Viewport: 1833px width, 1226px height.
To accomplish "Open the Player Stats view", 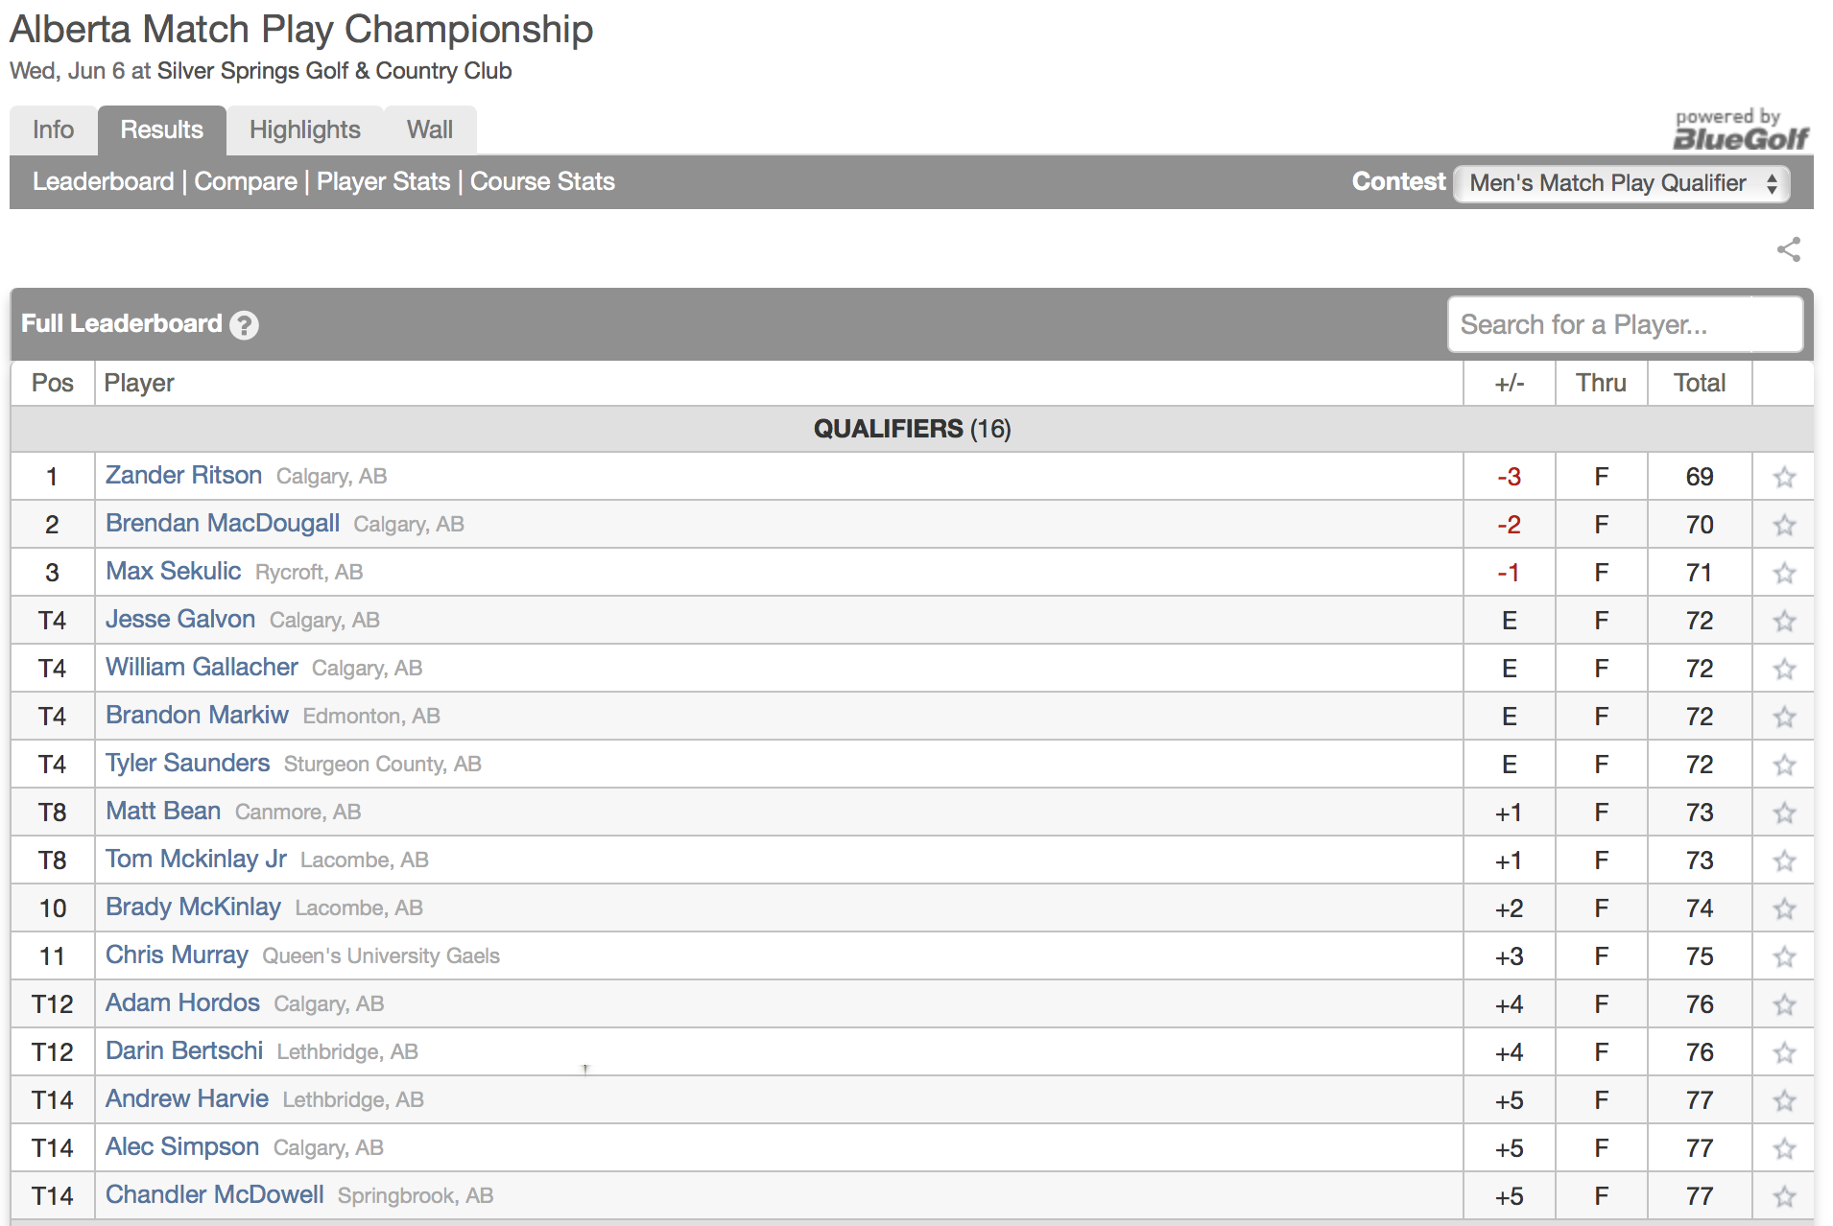I will [x=383, y=182].
